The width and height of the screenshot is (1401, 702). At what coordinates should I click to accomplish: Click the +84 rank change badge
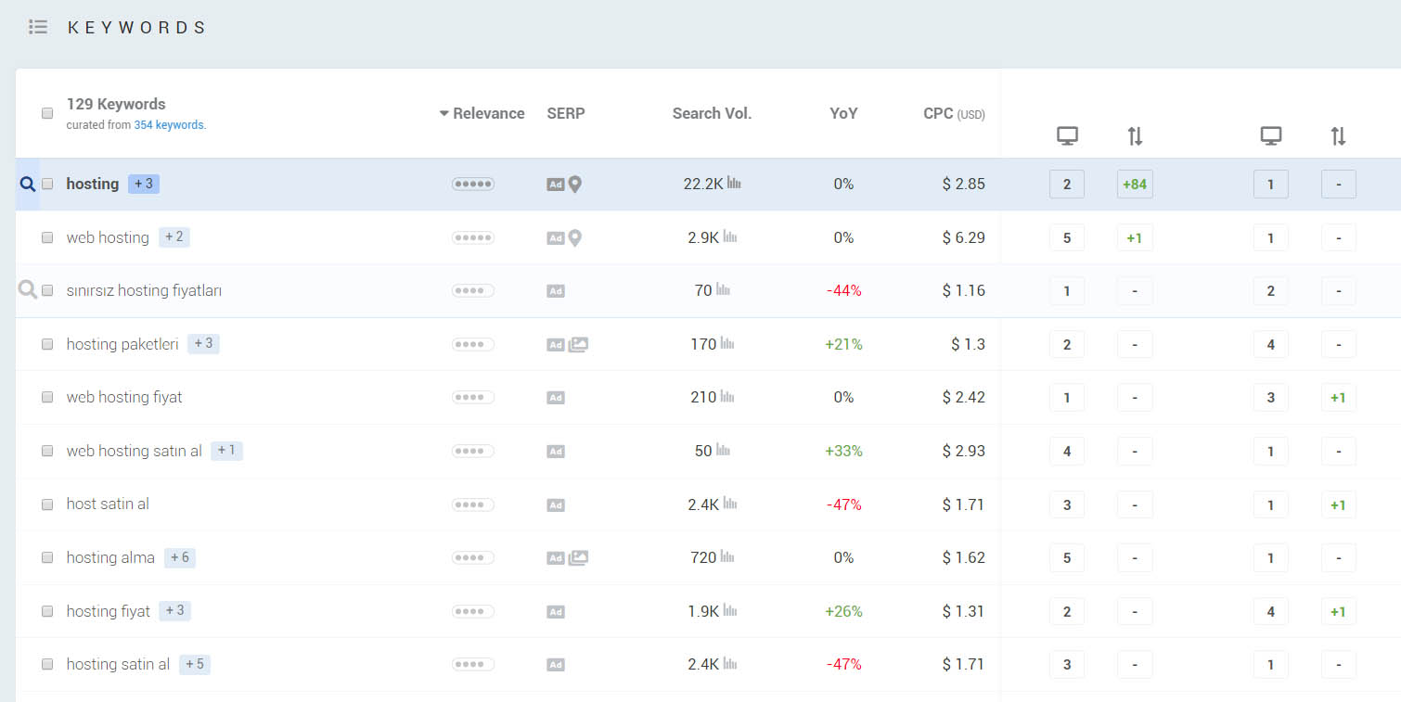(x=1135, y=184)
